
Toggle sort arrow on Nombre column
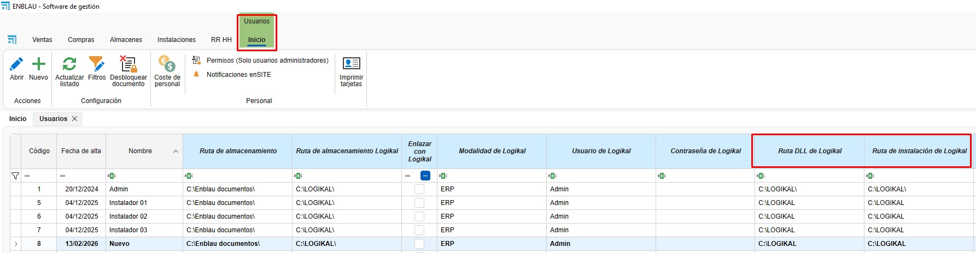coord(176,152)
